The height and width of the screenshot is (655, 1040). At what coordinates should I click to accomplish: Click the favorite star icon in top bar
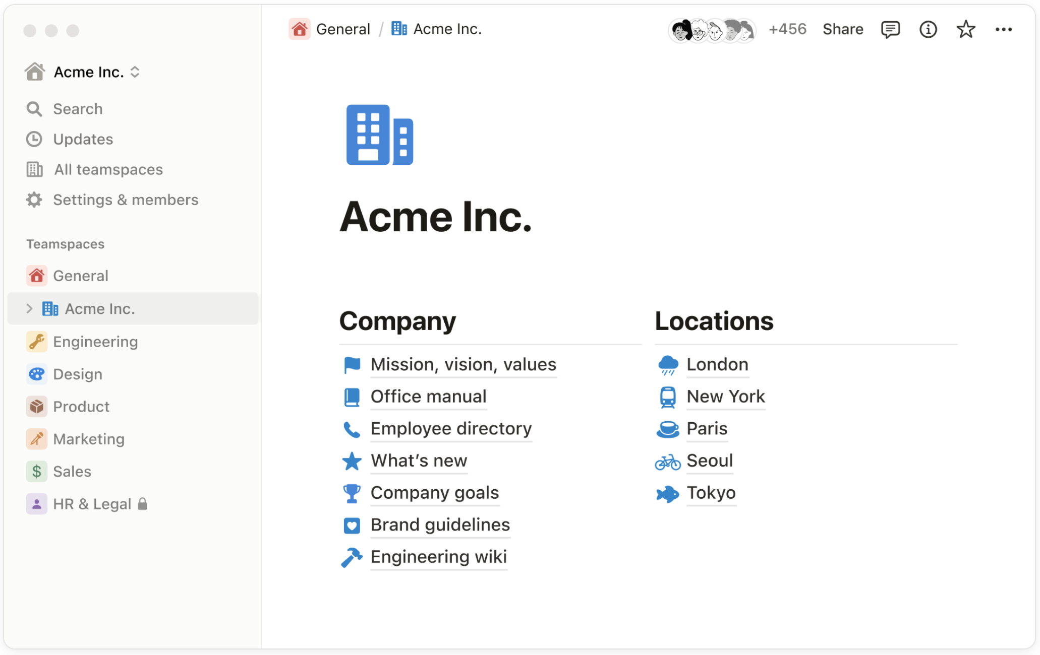point(966,29)
